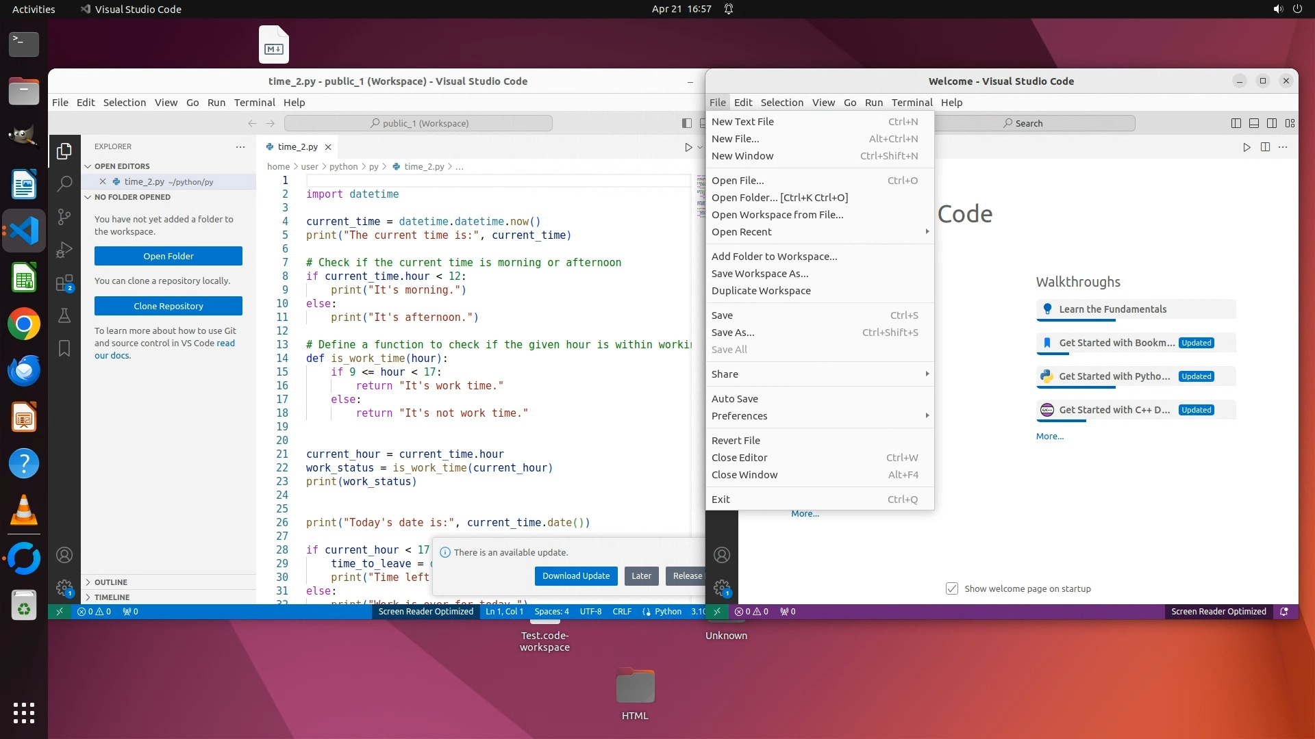This screenshot has height=739, width=1315.
Task: Click the time_2.py editor tab
Action: pos(297,146)
